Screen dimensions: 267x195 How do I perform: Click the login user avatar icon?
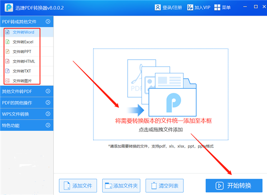pyautogui.click(x=158, y=8)
